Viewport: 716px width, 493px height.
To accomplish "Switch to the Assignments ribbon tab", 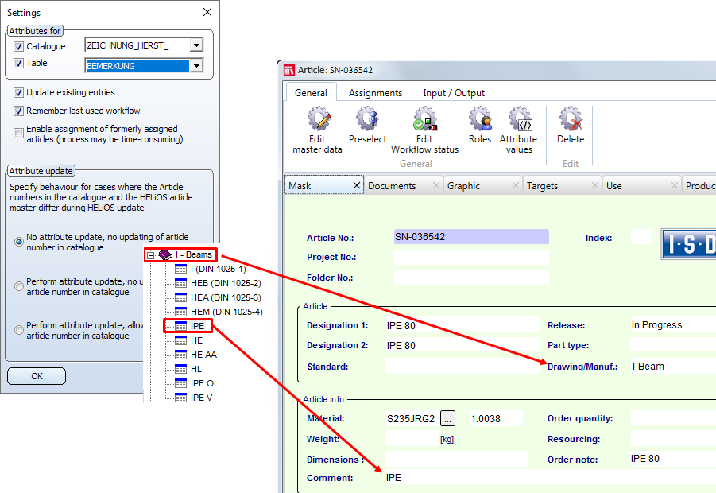I will tap(375, 93).
